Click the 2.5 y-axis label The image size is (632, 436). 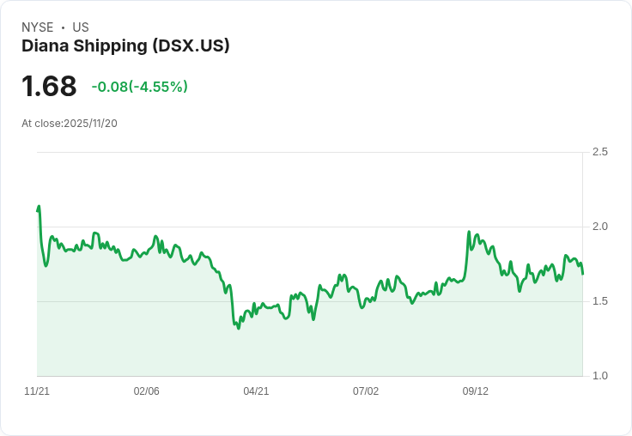[x=600, y=152]
